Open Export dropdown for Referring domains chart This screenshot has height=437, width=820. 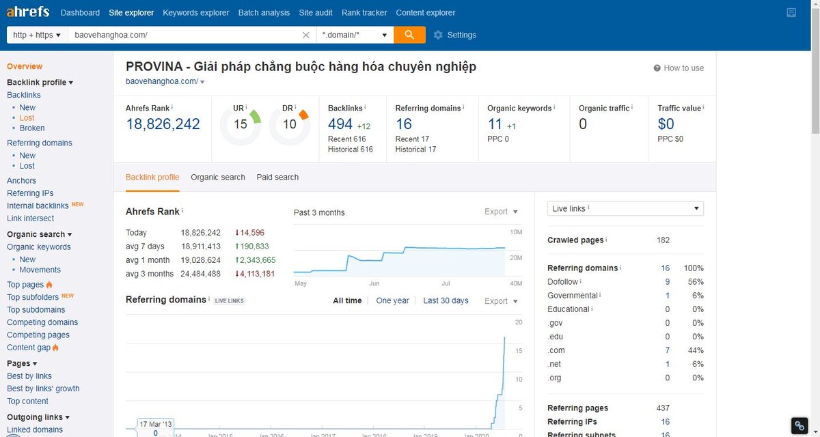(501, 301)
